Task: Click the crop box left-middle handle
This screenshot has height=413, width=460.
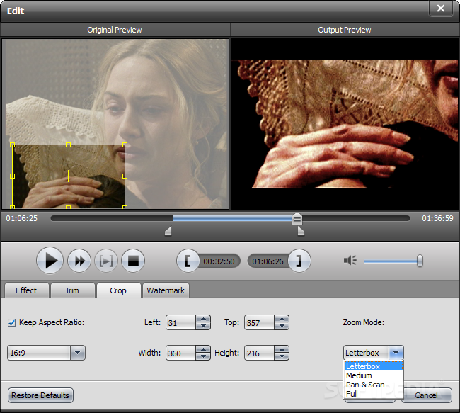Action: [12, 176]
